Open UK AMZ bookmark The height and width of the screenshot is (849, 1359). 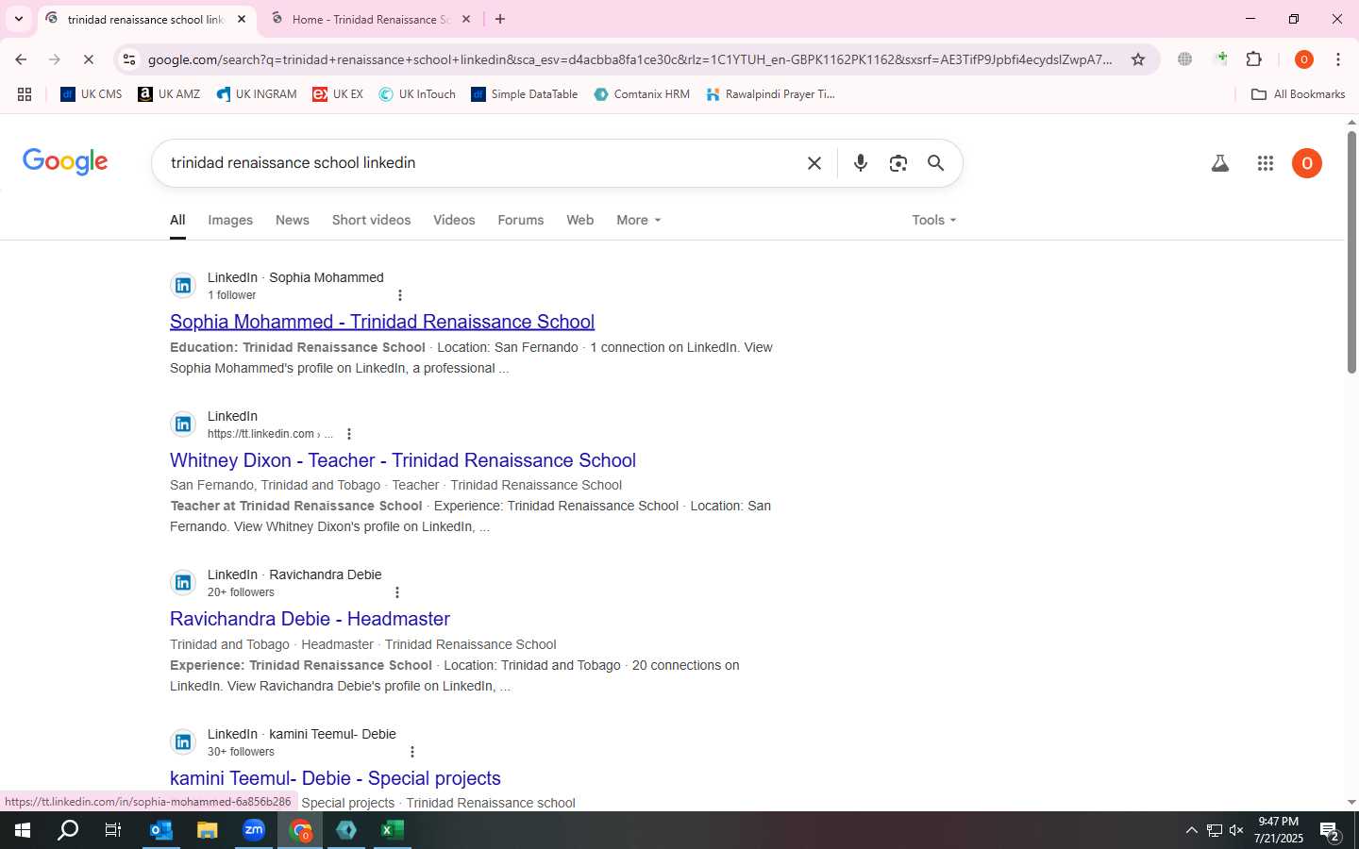tap(169, 94)
